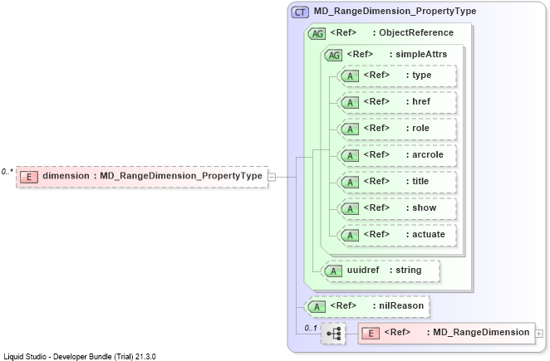
Task: Select the 'uuidref : string' attribute label
Action: point(385,271)
